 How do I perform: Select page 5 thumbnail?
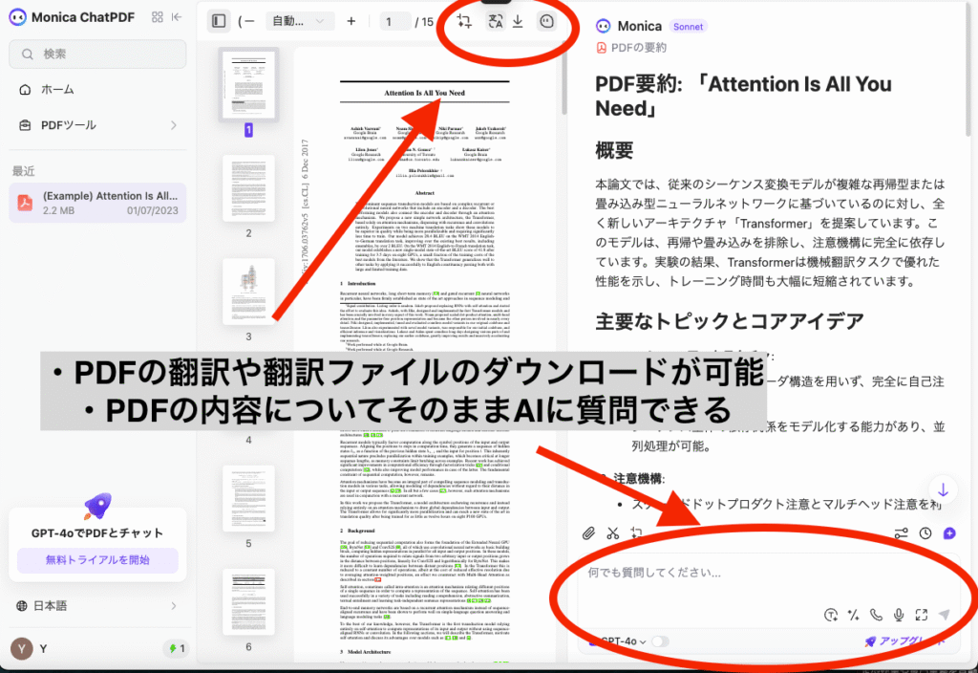click(x=248, y=498)
